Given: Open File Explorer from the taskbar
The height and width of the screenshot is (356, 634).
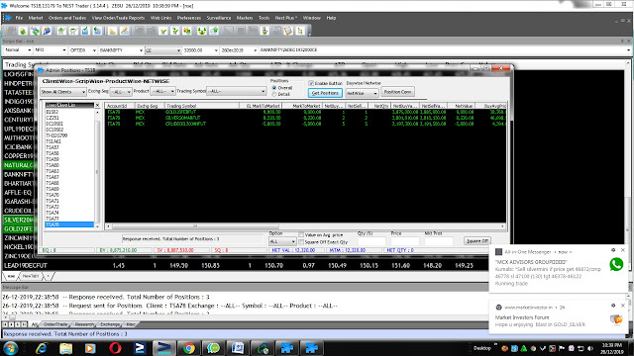Looking at the screenshot, I should point(65,348).
